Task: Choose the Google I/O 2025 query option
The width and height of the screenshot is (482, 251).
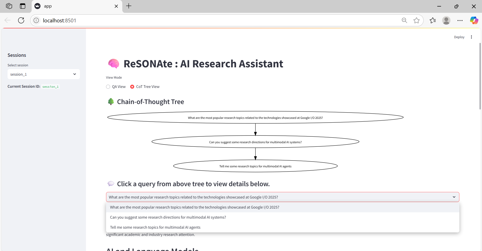Action: point(282,207)
